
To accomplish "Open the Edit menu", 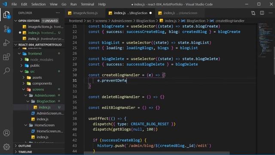I will tap(24, 4).
